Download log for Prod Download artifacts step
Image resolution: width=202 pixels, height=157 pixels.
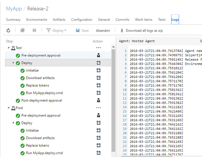(x=99, y=138)
